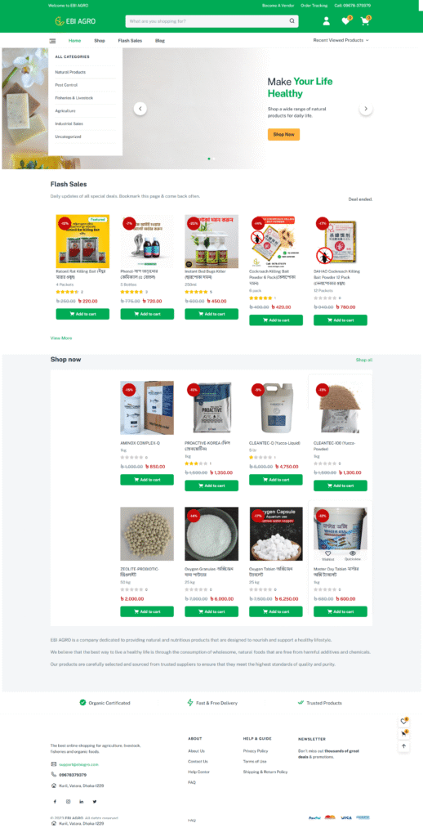Click the Quickview eye icon on Master Oxy Tablet
This screenshot has height=837, width=423.
(353, 553)
